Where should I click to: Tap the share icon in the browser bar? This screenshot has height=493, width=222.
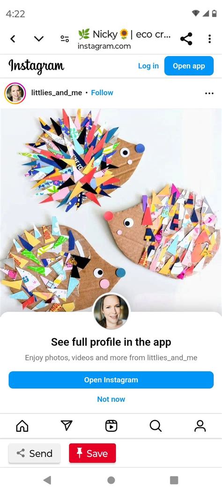pyautogui.click(x=186, y=39)
